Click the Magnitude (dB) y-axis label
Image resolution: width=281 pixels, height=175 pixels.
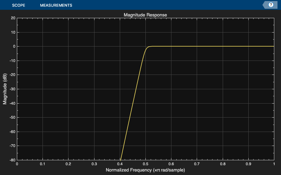[5, 89]
